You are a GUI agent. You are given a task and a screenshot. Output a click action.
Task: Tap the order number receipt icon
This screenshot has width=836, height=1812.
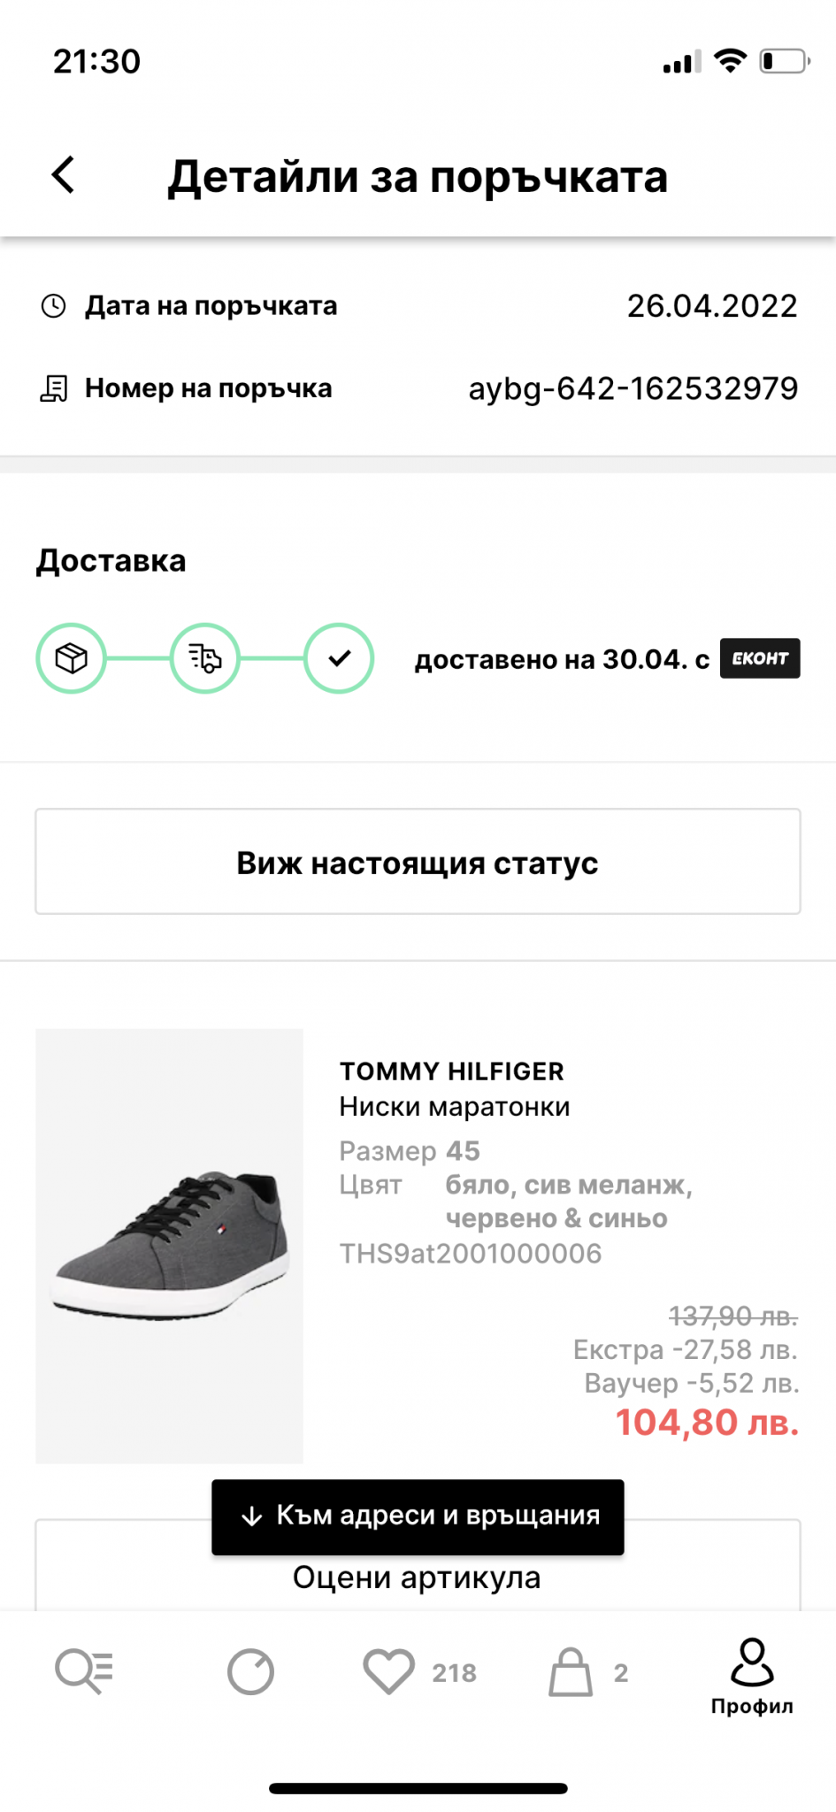coord(54,388)
